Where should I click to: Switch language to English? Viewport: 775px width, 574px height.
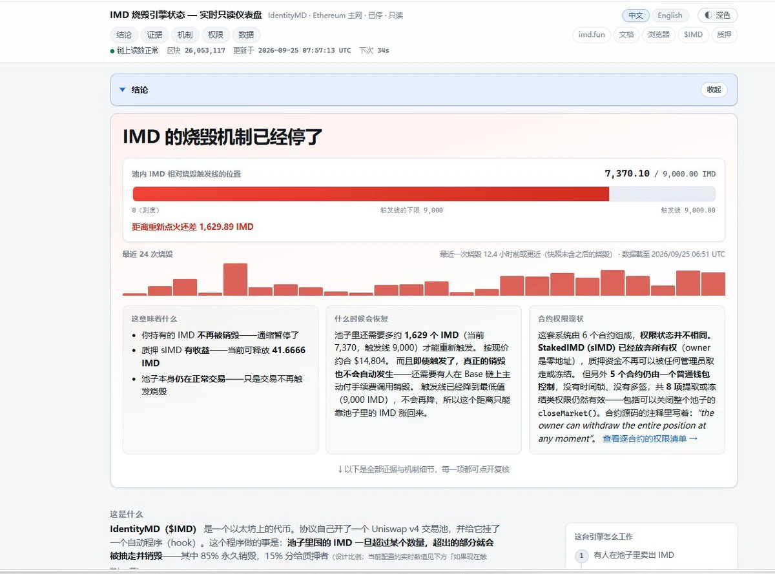tap(670, 15)
